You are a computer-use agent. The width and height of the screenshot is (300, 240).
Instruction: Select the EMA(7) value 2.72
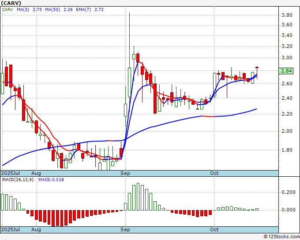point(99,10)
